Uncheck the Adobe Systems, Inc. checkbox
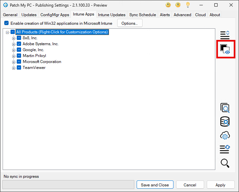The height and width of the screenshot is (192, 239). click(x=19, y=44)
